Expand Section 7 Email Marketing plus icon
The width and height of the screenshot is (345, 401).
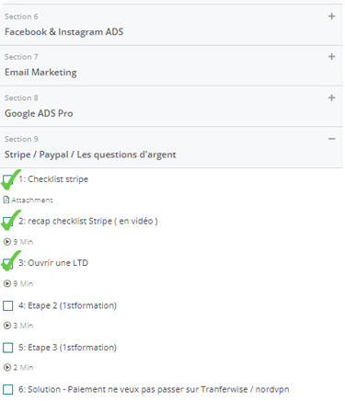tap(331, 57)
